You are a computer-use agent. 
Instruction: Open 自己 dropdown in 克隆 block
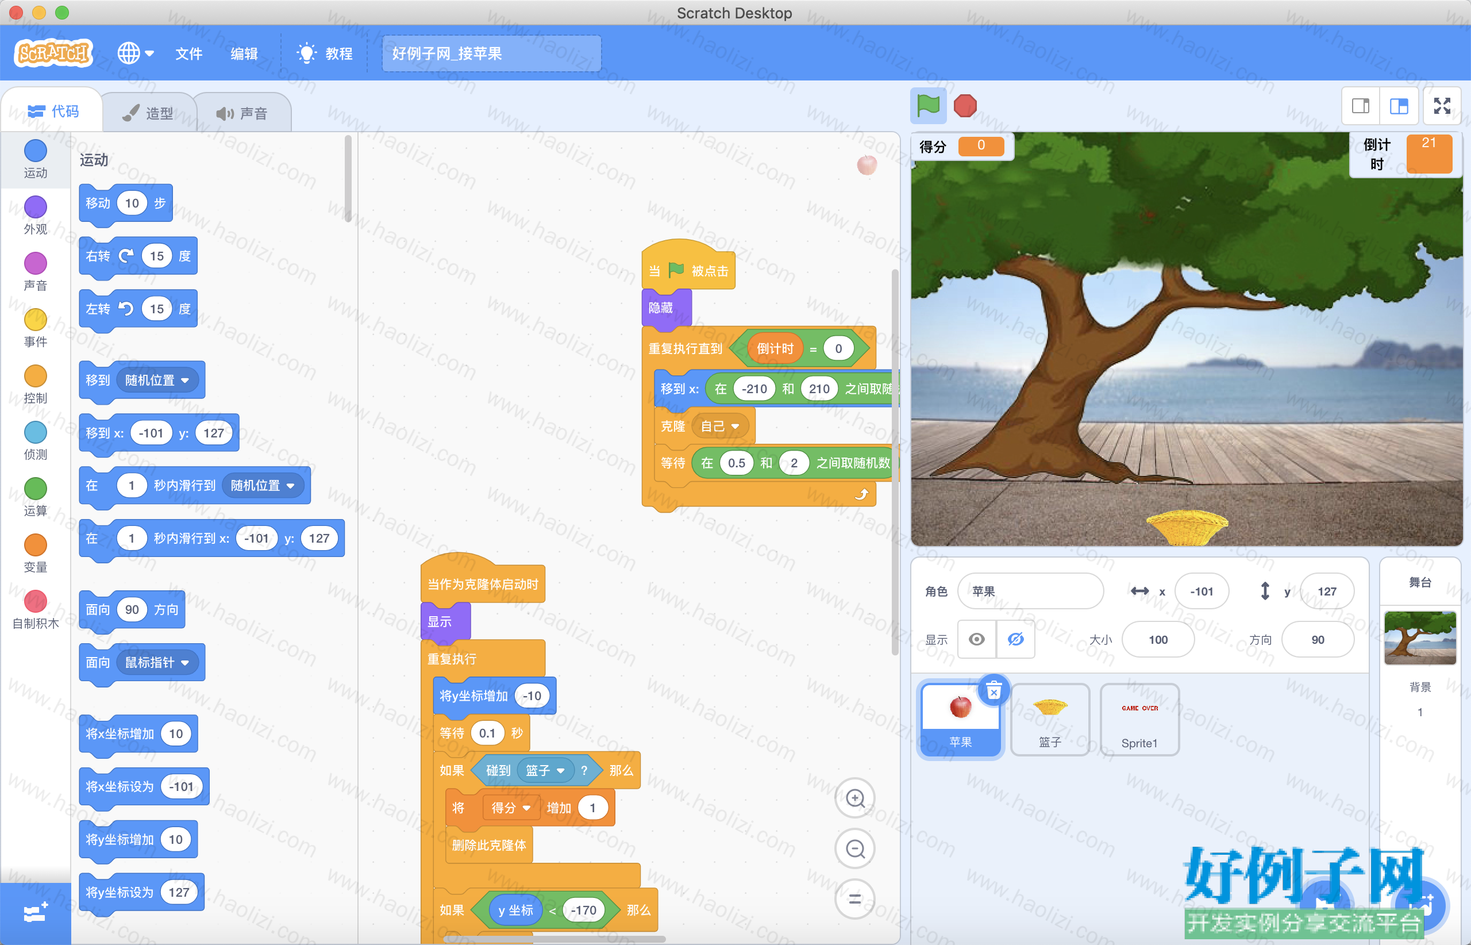pos(720,426)
